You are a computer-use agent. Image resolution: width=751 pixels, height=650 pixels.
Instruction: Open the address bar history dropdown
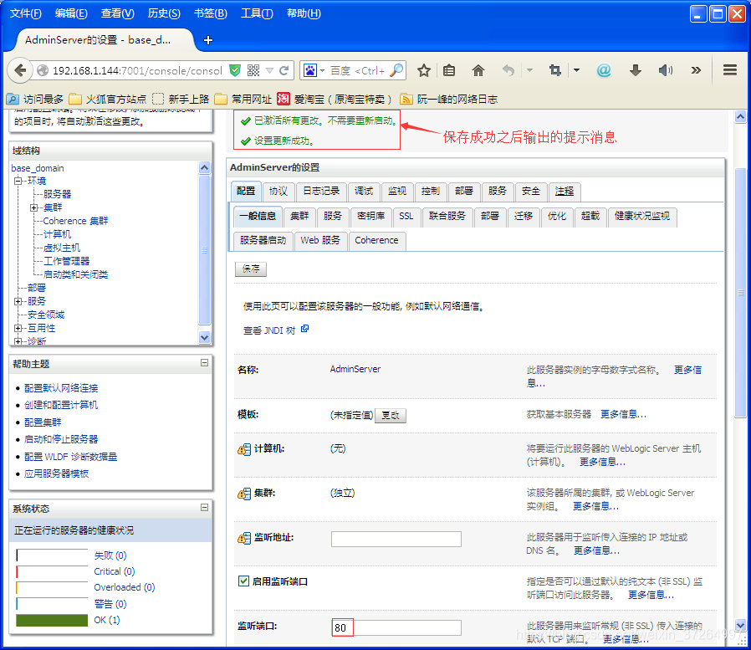coord(269,70)
